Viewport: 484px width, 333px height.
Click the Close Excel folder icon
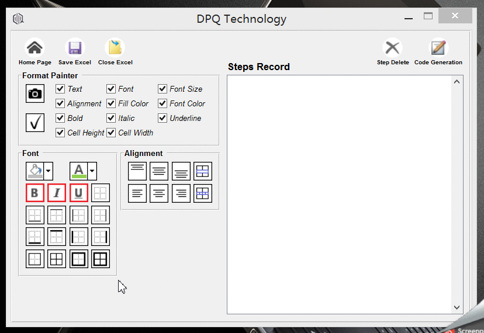115,48
